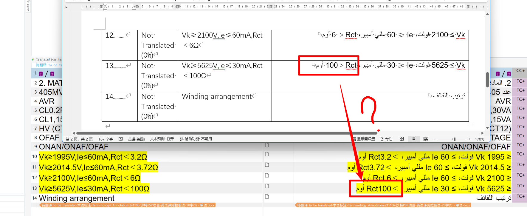
Task: Open word count 167 个字
Action: coord(106,139)
